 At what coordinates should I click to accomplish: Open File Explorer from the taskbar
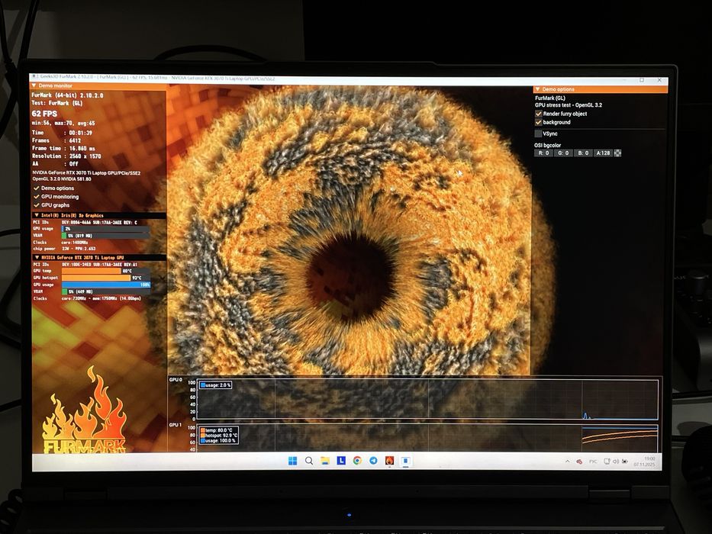(x=324, y=461)
